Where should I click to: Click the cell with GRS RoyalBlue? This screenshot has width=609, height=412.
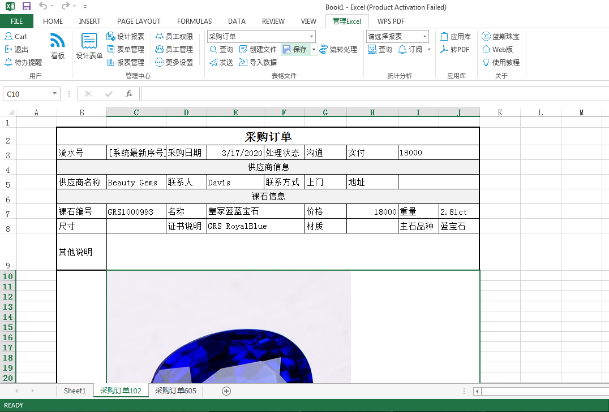[256, 226]
